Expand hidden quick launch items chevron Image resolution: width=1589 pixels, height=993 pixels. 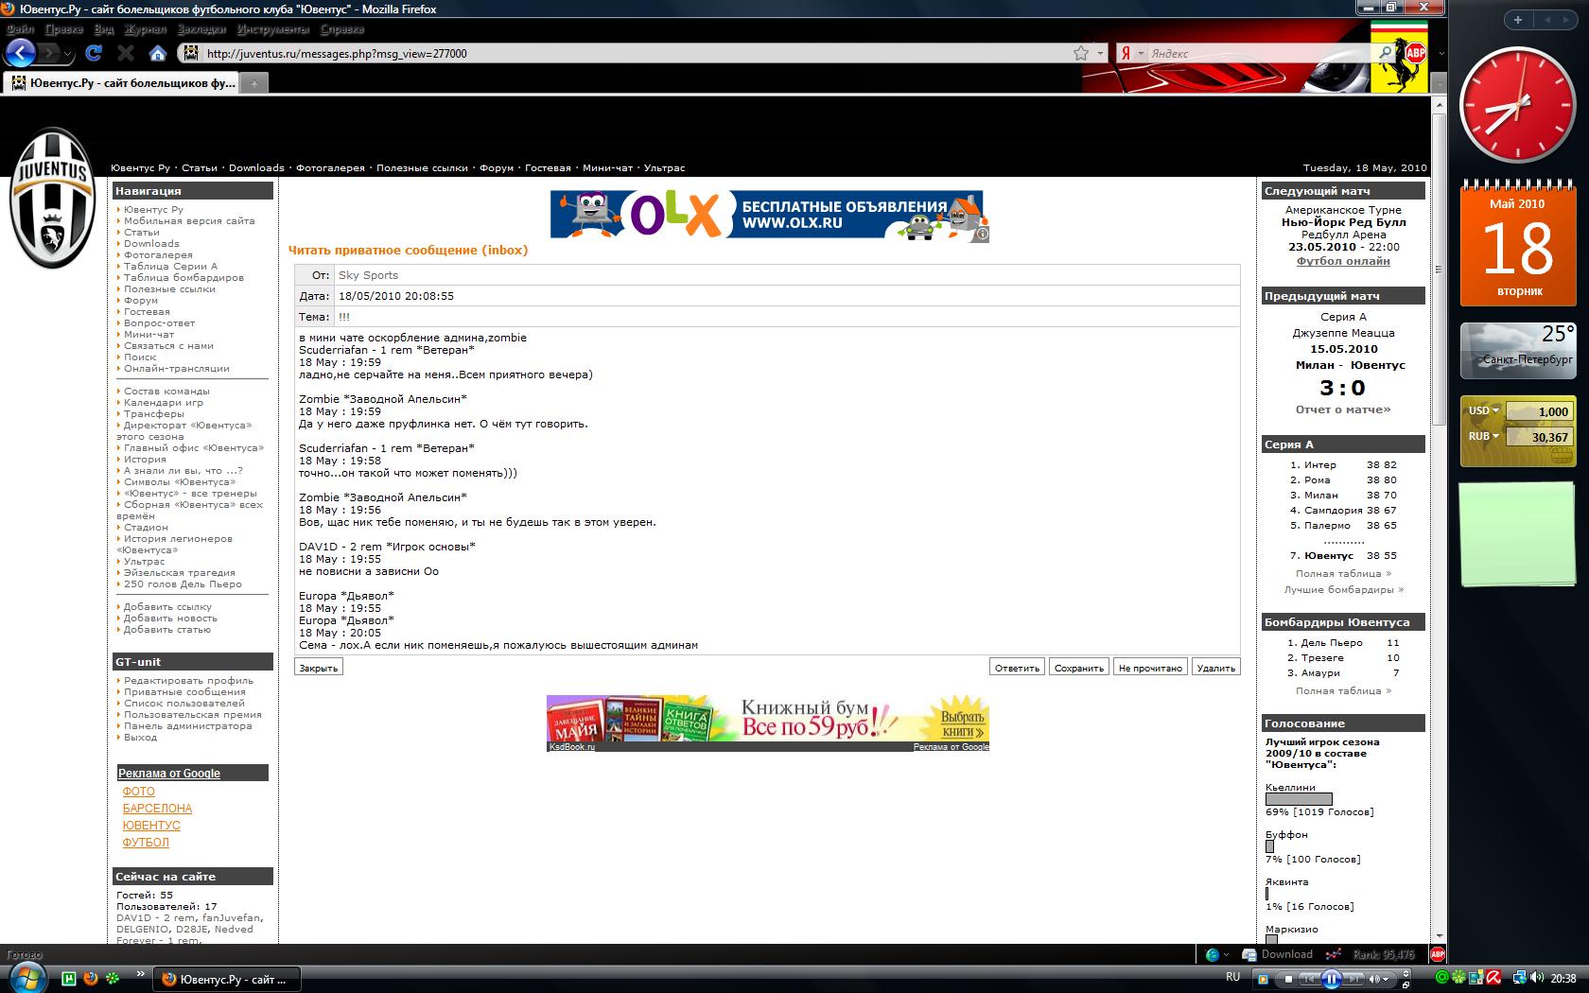pyautogui.click(x=141, y=974)
